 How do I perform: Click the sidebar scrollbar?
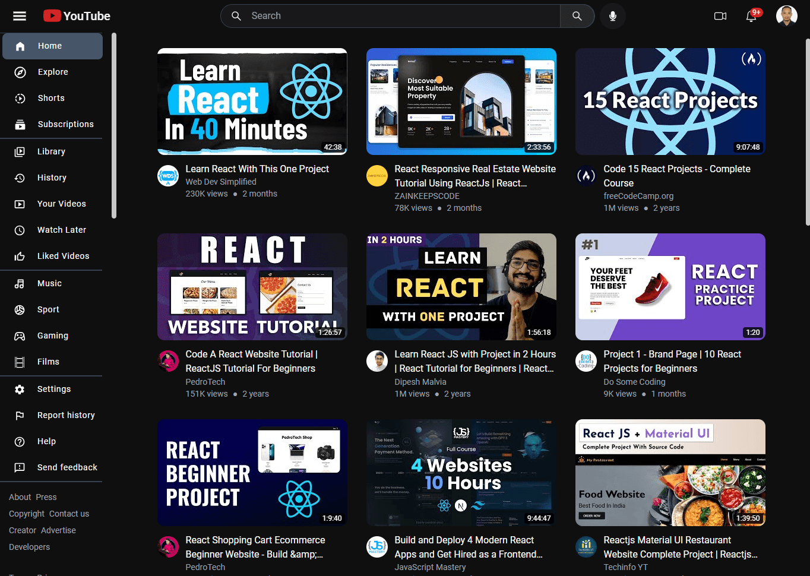point(114,126)
